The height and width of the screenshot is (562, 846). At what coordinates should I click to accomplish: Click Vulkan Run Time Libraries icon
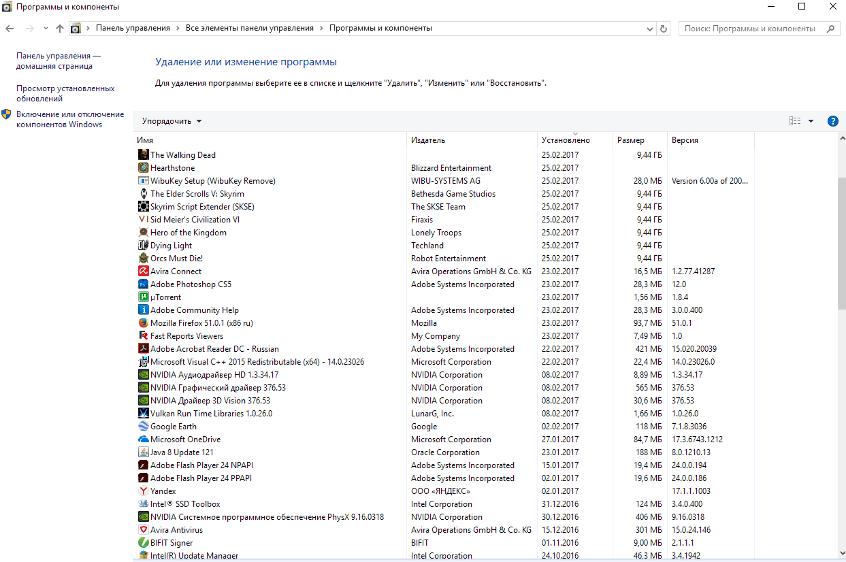click(144, 414)
